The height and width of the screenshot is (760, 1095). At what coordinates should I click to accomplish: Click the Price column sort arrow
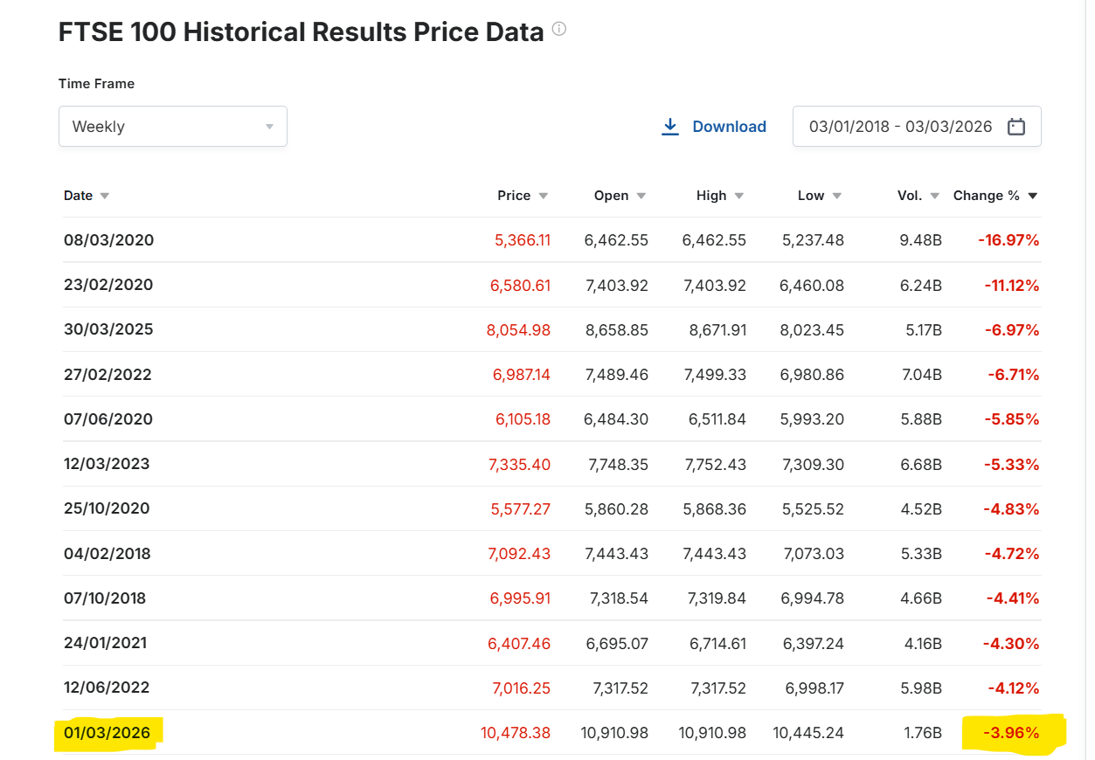coord(543,196)
